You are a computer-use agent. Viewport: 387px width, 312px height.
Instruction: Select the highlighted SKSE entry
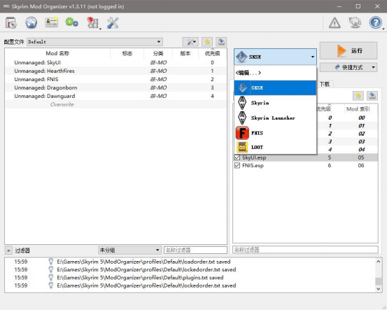[275, 88]
